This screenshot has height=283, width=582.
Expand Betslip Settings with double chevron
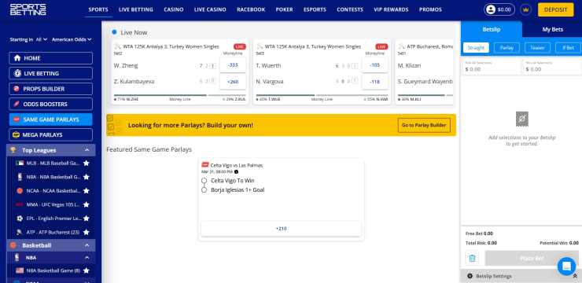tap(576, 276)
